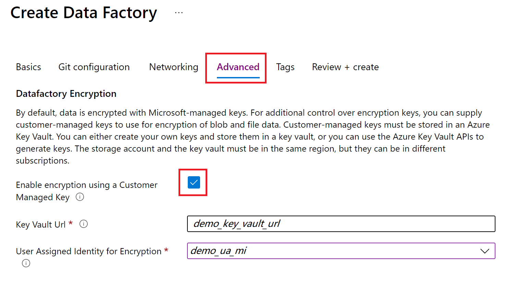Click the info icon beside Customer Managed Key
Image resolution: width=528 pixels, height=283 pixels.
(80, 197)
